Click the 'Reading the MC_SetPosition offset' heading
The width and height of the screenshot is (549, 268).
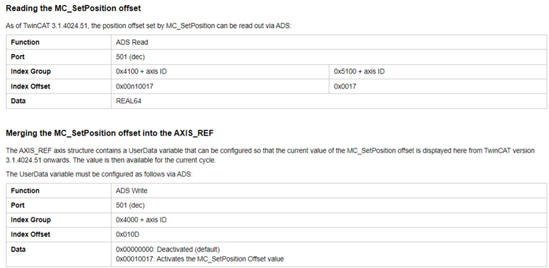(x=74, y=8)
